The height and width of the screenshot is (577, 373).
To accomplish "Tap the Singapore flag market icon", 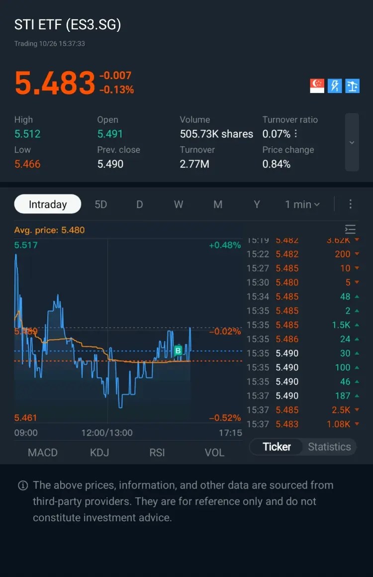I will (317, 86).
